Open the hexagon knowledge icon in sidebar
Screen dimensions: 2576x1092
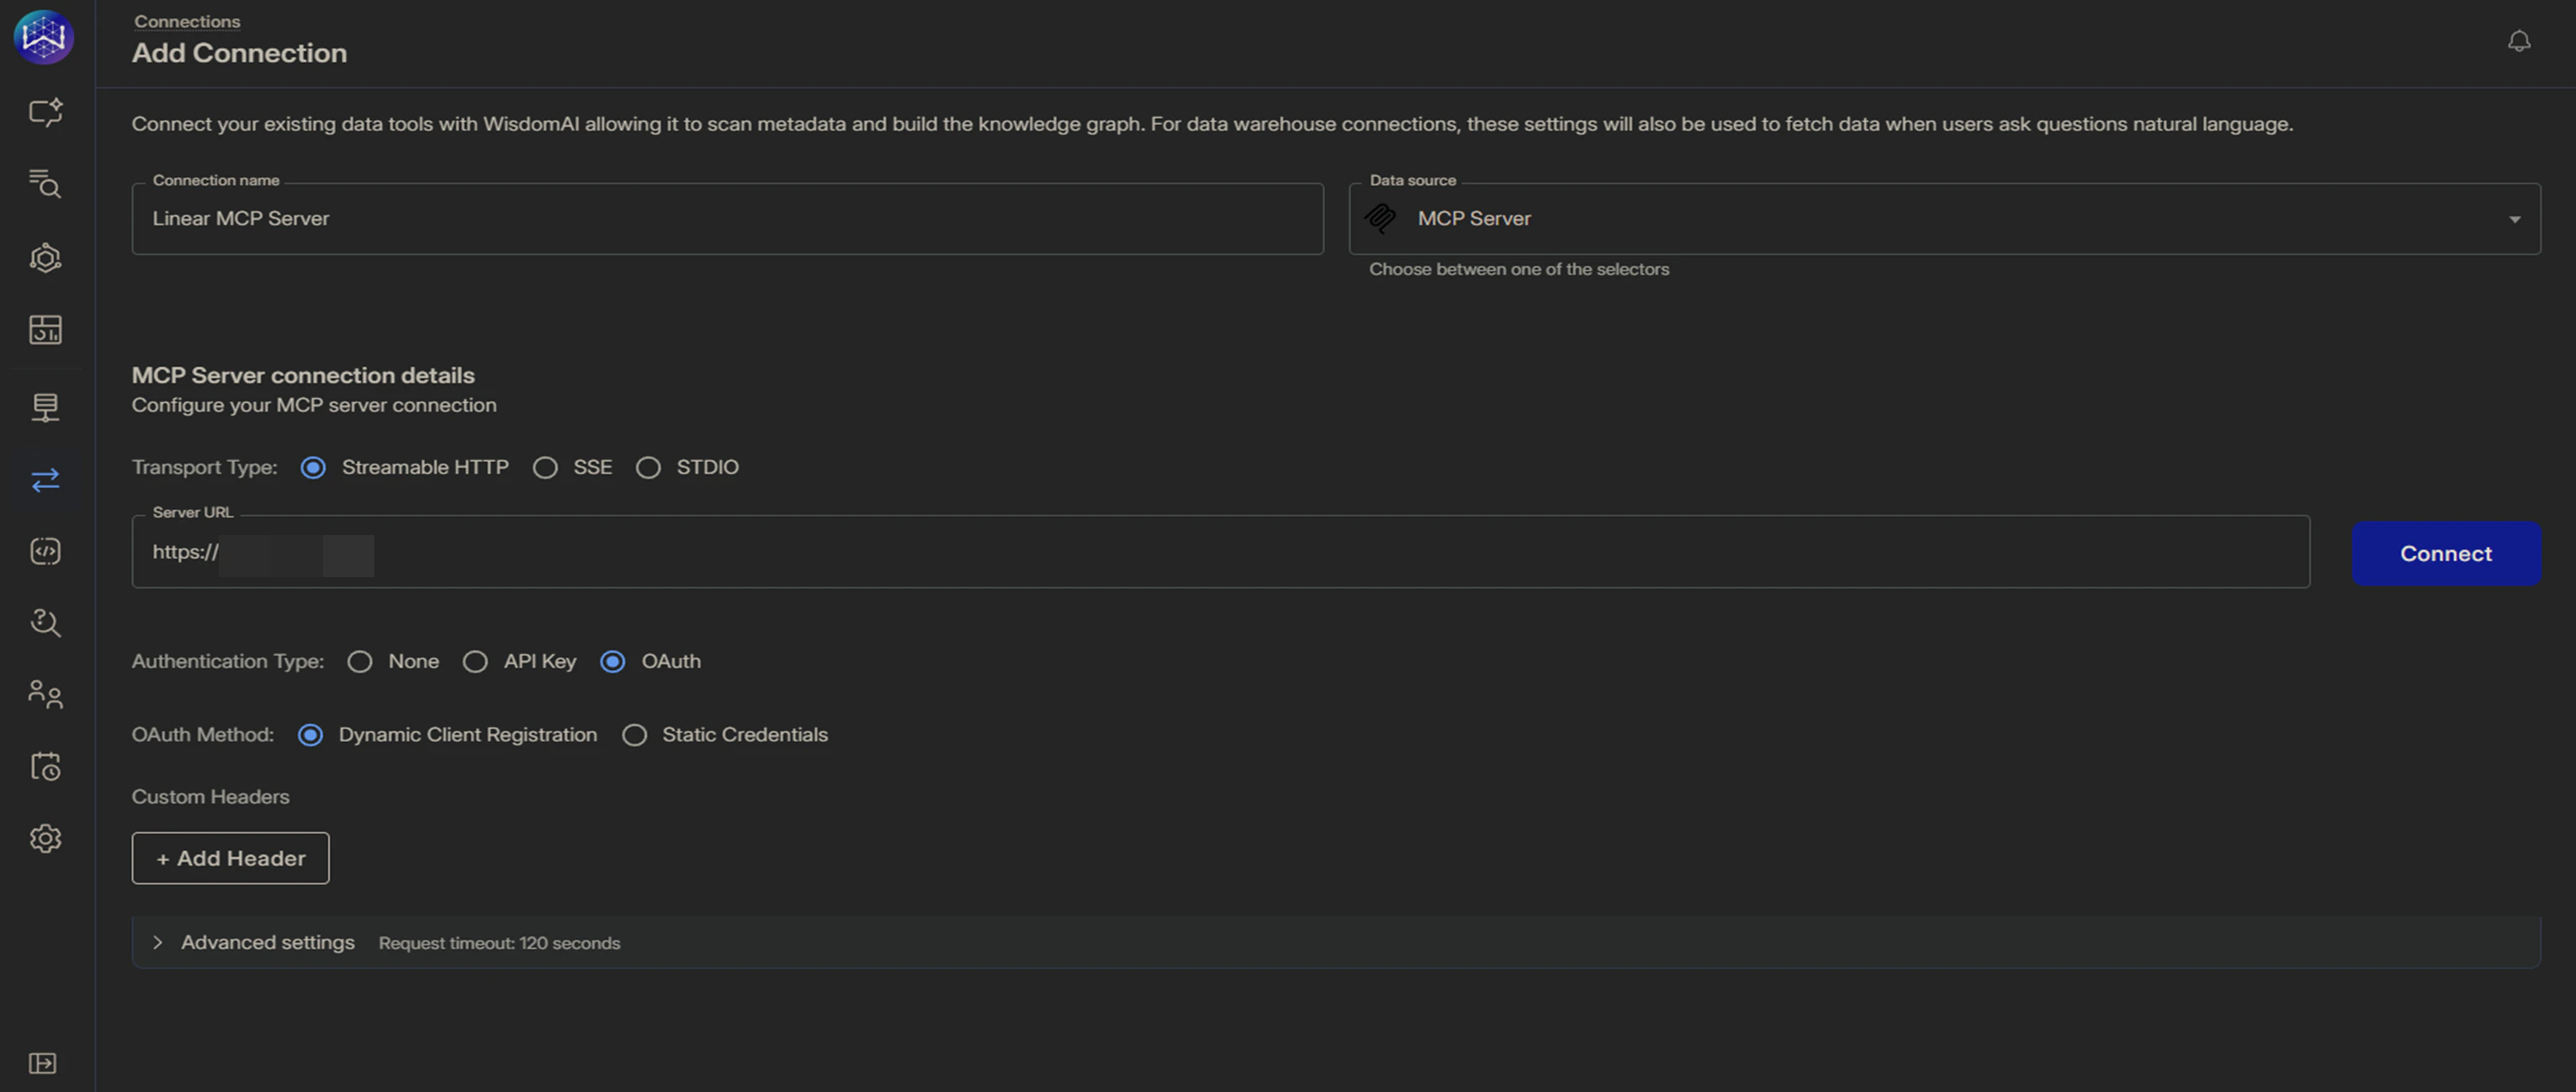pyautogui.click(x=45, y=258)
